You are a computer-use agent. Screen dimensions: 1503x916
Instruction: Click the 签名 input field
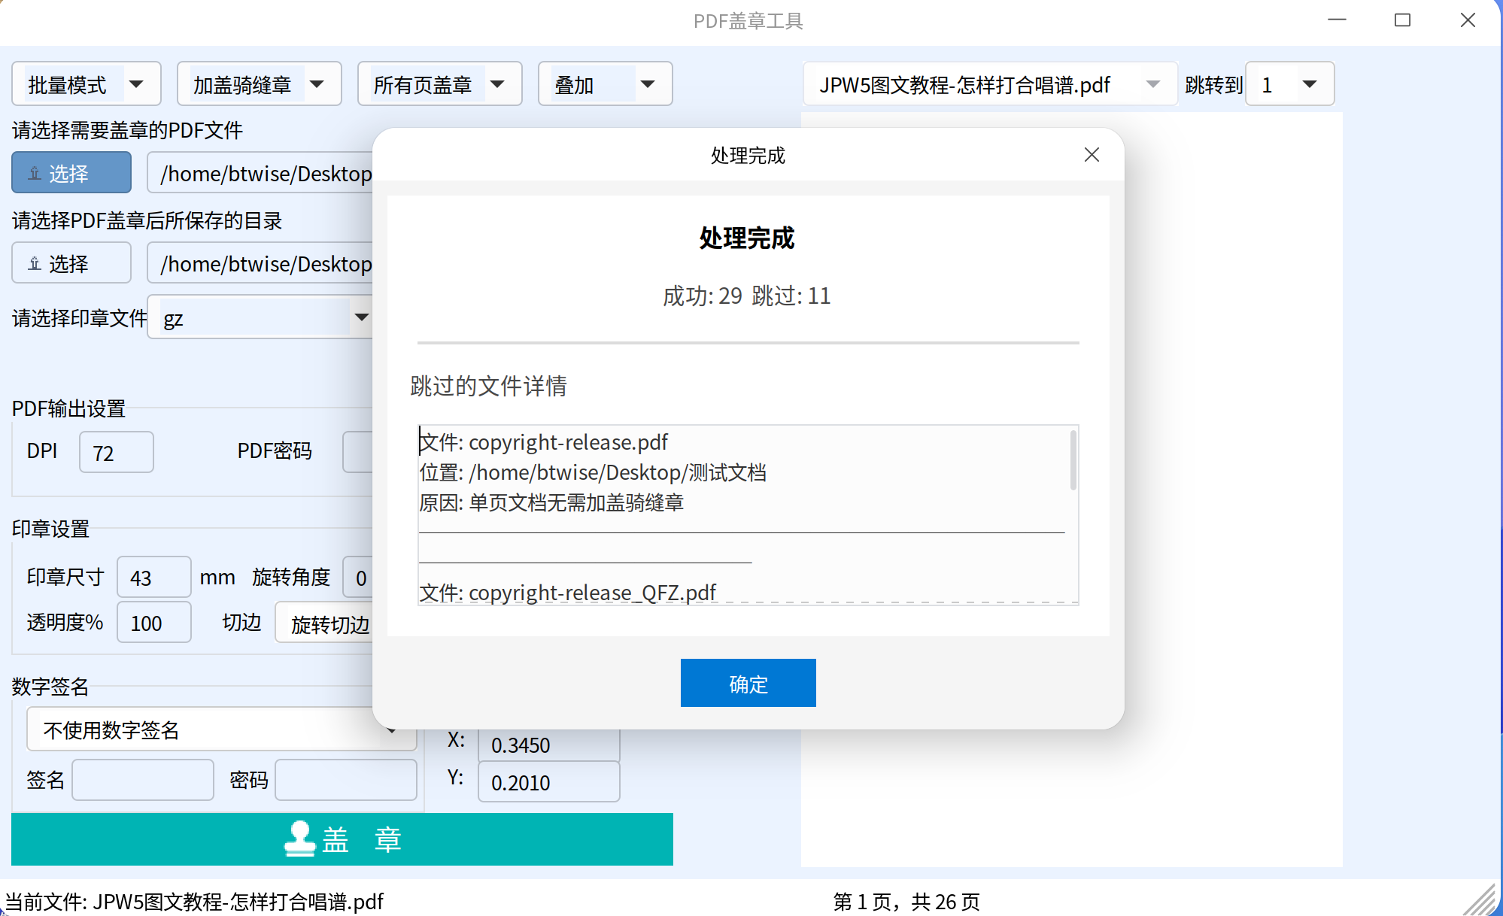[143, 780]
